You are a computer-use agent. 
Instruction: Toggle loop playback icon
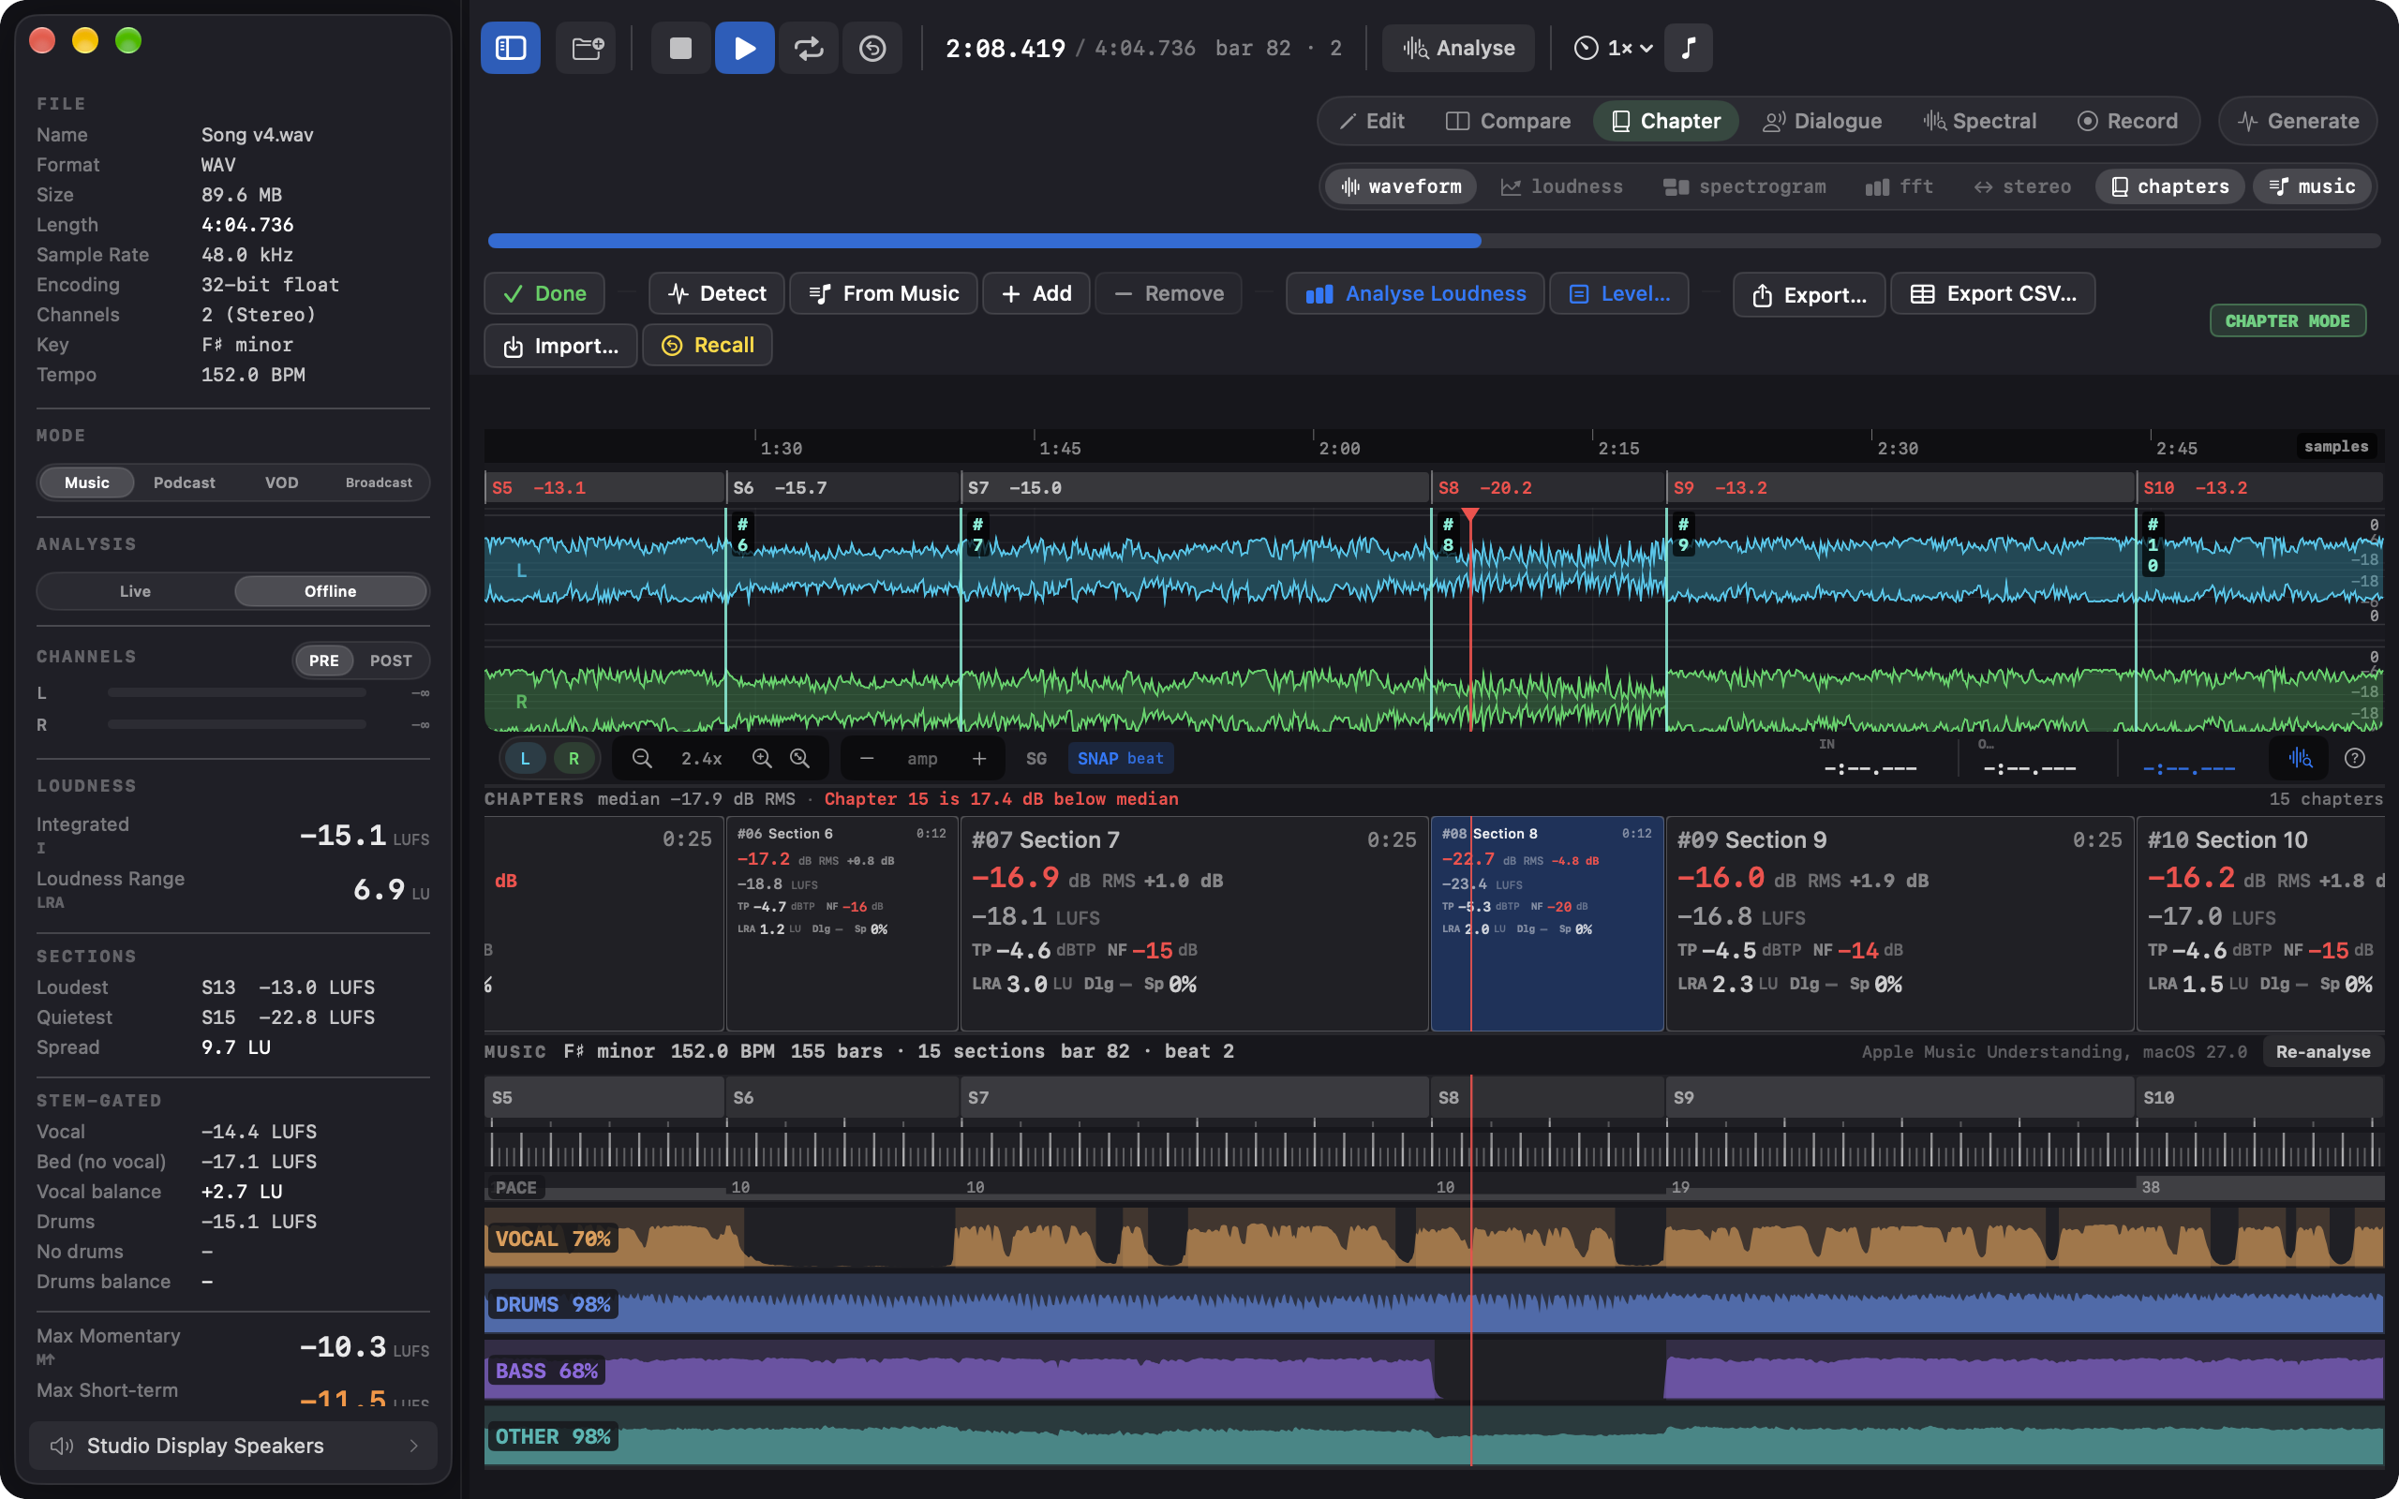point(809,48)
